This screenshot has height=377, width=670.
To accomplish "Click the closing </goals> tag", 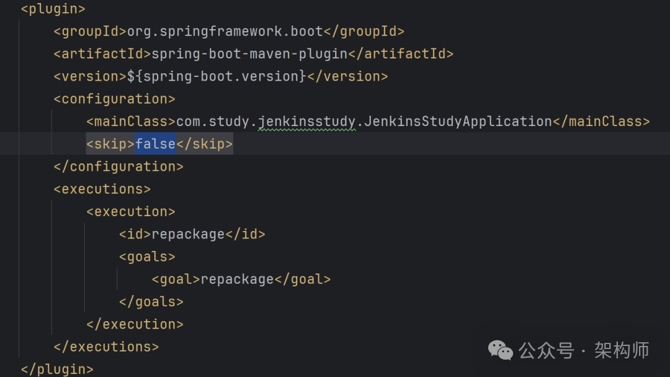I will (x=151, y=302).
